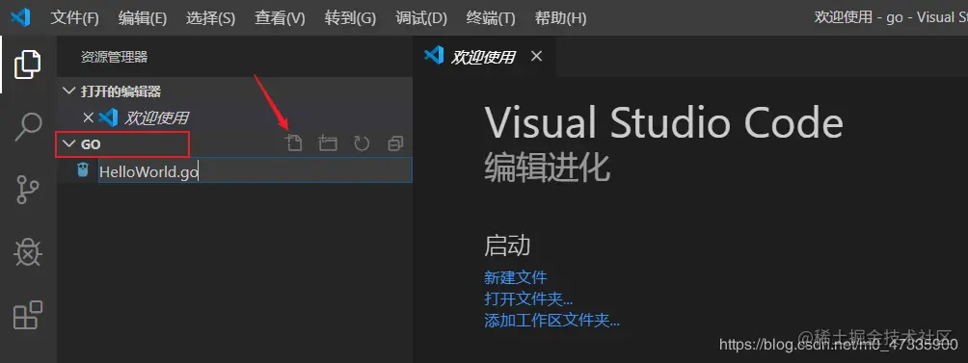Open the Extensions view in the activity bar
The width and height of the screenshot is (968, 363).
click(28, 315)
